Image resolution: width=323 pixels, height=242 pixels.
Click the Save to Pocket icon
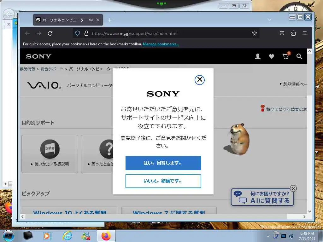(282, 33)
